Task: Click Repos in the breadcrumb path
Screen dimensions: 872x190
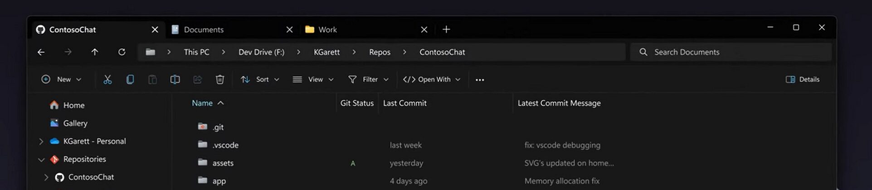Action: pyautogui.click(x=380, y=52)
